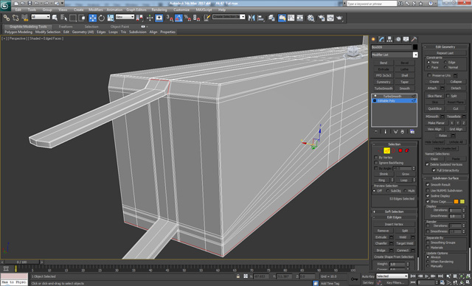Open the Rendering menu

159,10
